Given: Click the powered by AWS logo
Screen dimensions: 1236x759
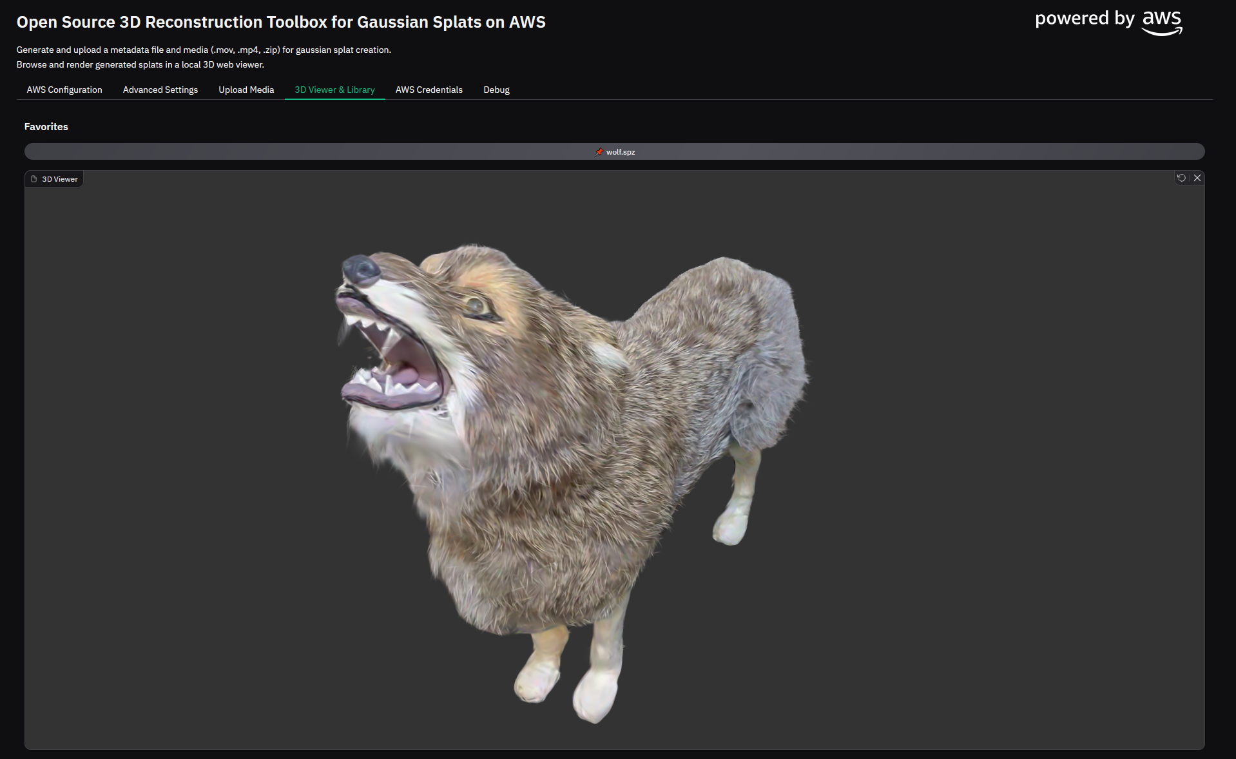Looking at the screenshot, I should (x=1108, y=22).
